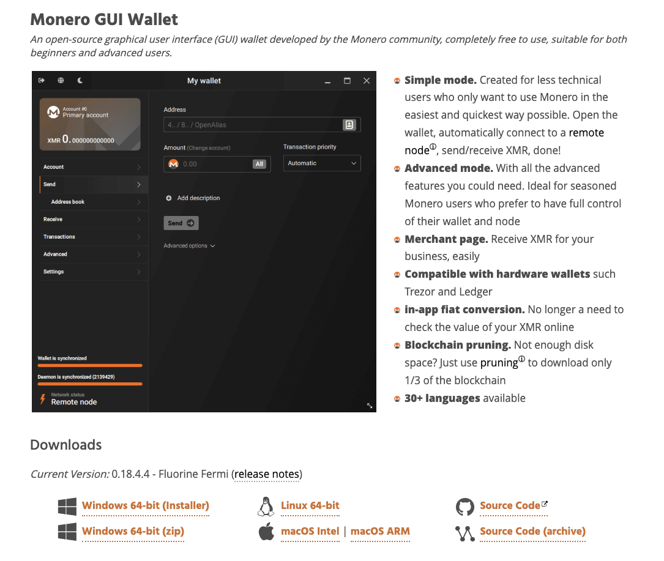Image resolution: width=664 pixels, height=561 pixels.
Task: Open the release notes link
Action: tap(267, 474)
